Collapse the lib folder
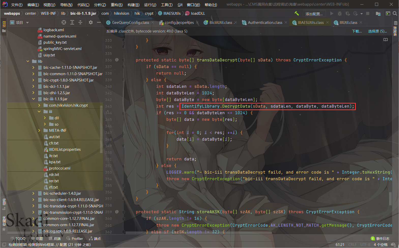399x248 pixels. pos(28,61)
